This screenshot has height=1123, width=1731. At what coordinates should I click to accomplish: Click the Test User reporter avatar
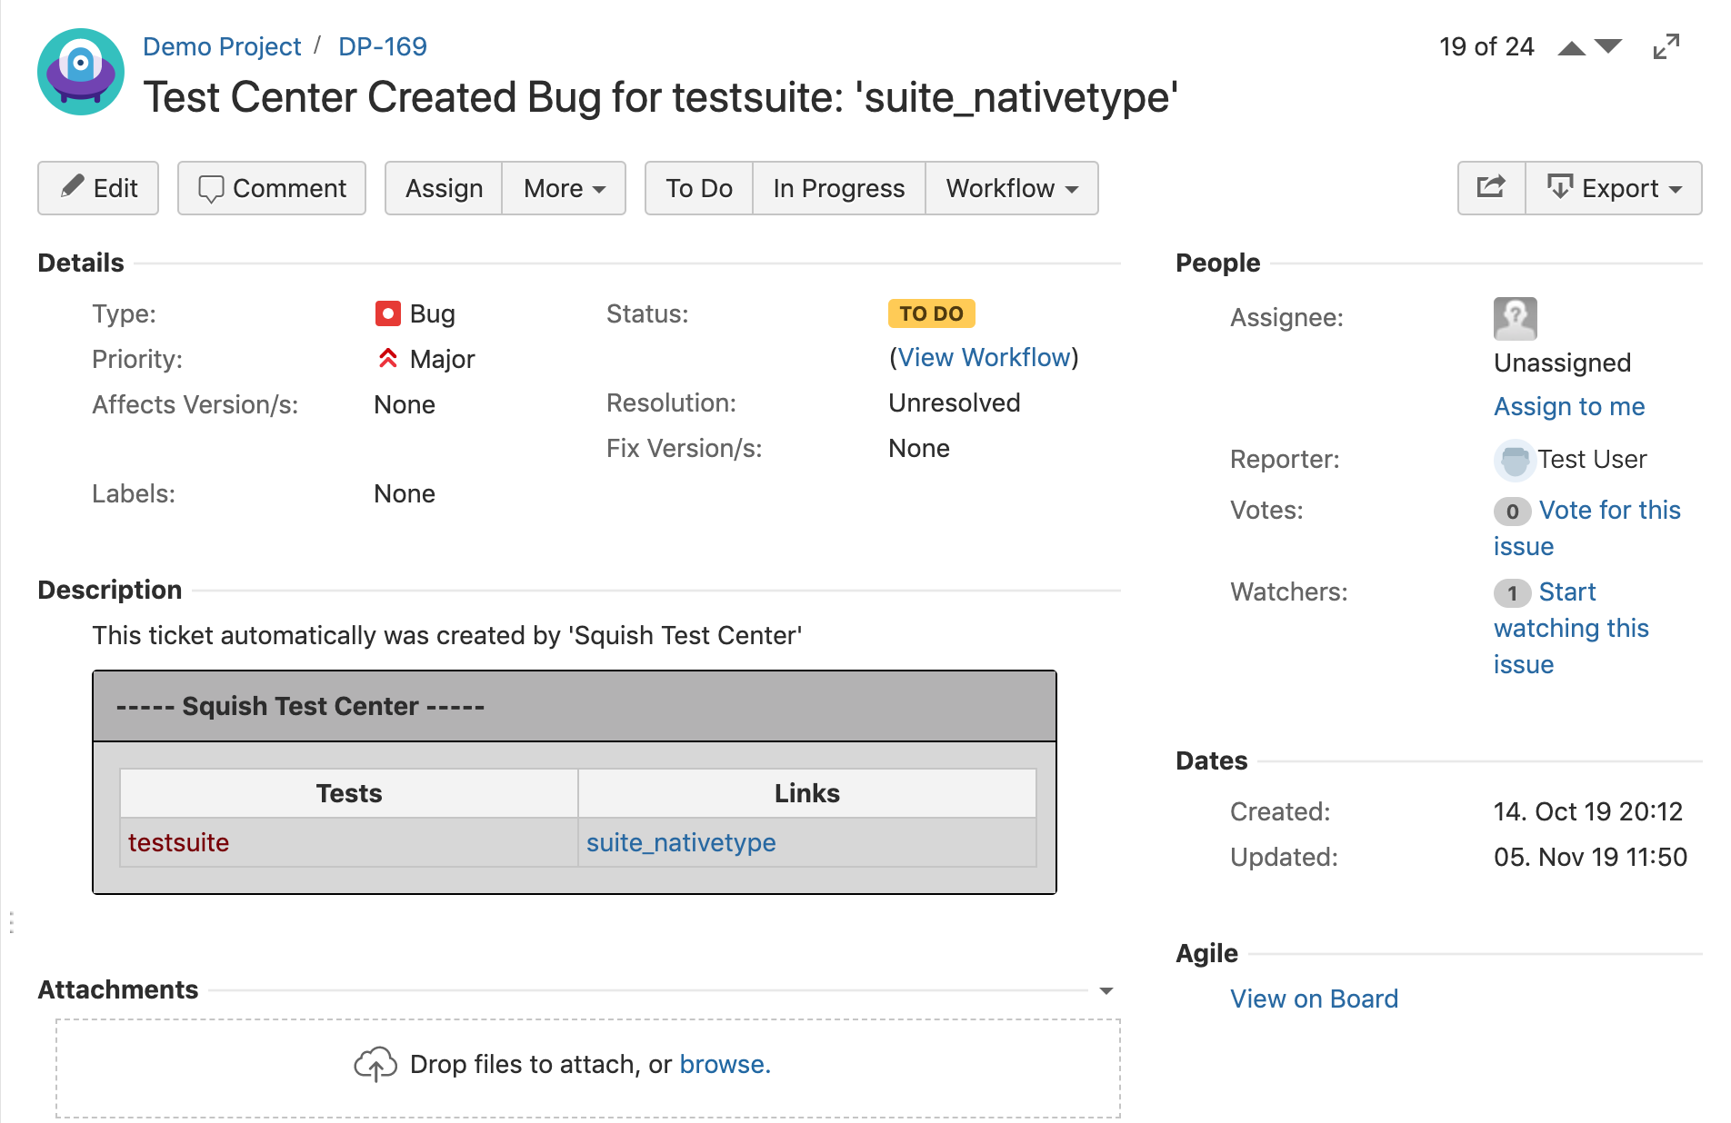click(x=1514, y=460)
